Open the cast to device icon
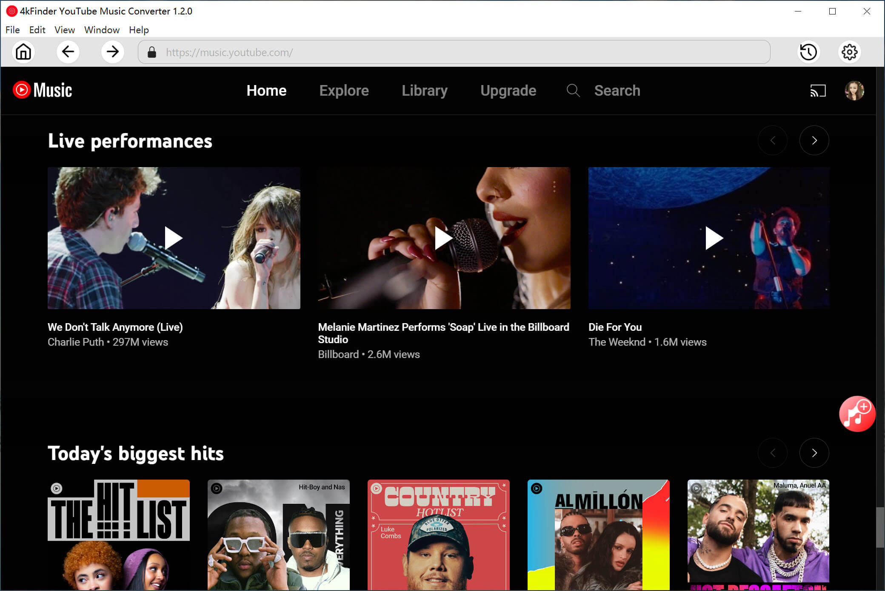The width and height of the screenshot is (885, 591). pyautogui.click(x=818, y=91)
